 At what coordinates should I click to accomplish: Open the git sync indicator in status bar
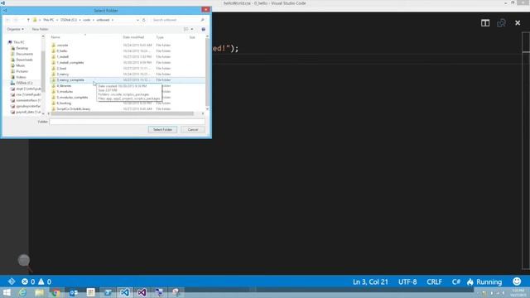pyautogui.click(x=12, y=281)
